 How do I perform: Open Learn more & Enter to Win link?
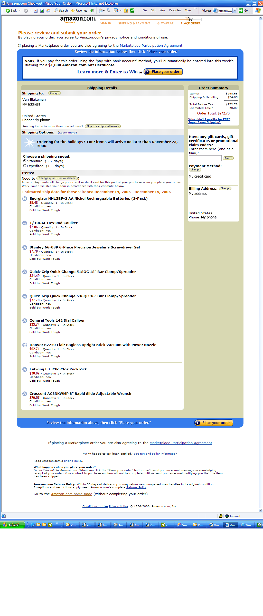click(x=107, y=72)
